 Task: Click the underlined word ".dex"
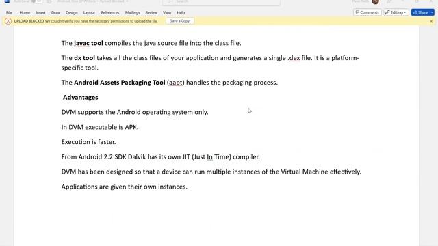click(x=294, y=58)
